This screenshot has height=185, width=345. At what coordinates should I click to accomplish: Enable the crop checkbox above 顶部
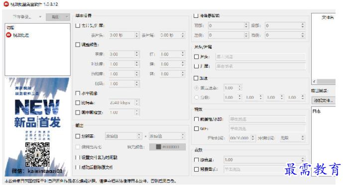point(196,15)
